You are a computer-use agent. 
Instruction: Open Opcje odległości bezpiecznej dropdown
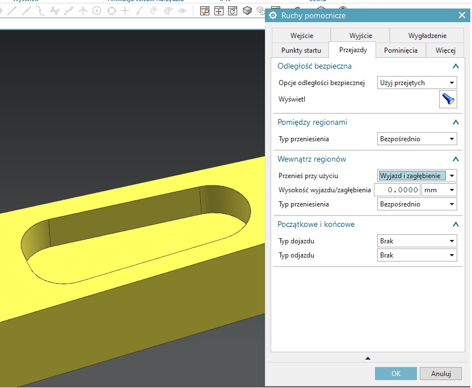click(x=417, y=83)
